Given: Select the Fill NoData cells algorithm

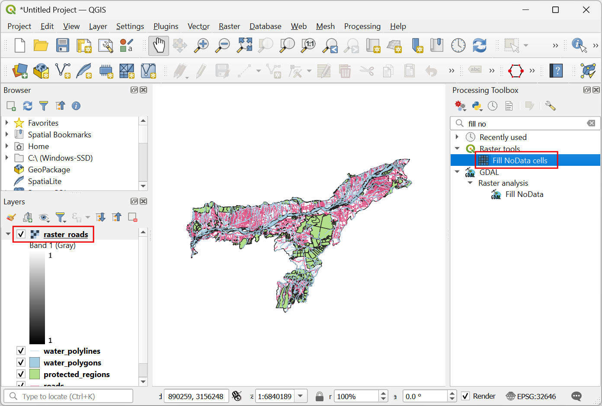Looking at the screenshot, I should [x=519, y=160].
